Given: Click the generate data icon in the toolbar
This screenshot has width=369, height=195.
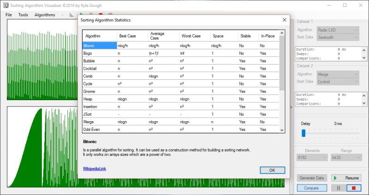Looking at the screenshot, I should 71,15.
